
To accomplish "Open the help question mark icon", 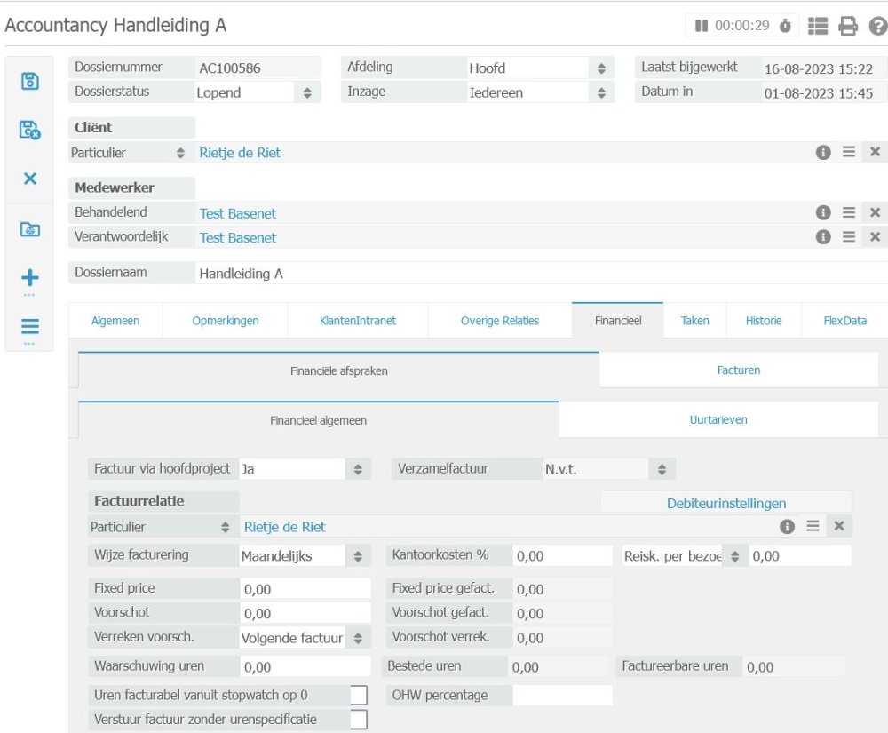I will 877,26.
